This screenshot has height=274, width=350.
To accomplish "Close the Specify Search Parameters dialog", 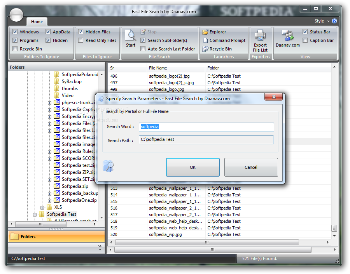I will [273, 97].
